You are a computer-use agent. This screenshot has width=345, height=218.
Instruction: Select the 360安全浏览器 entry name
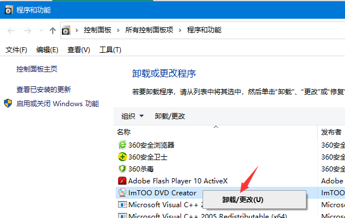pos(152,145)
